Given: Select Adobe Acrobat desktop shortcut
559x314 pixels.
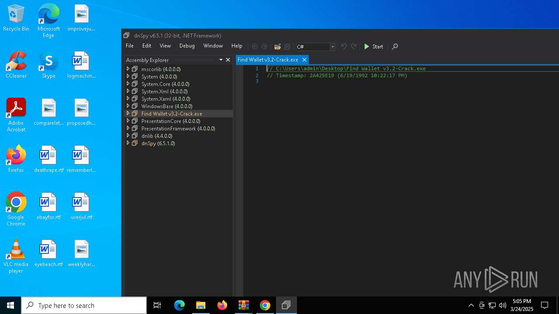Looking at the screenshot, I should [16, 115].
